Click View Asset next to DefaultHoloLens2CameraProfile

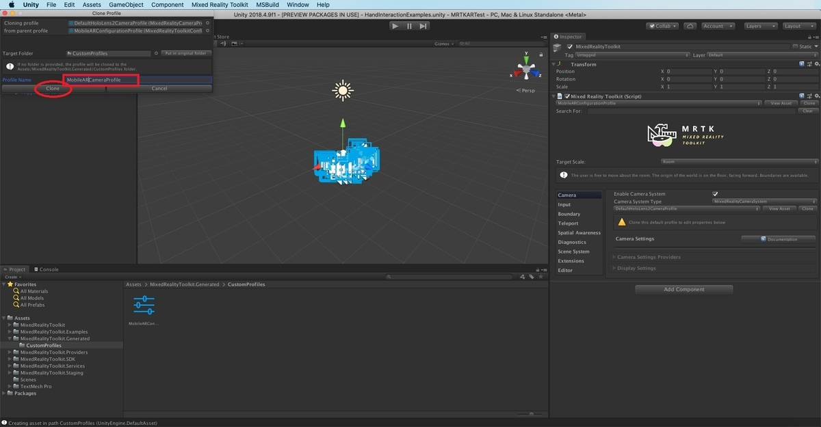coord(780,208)
